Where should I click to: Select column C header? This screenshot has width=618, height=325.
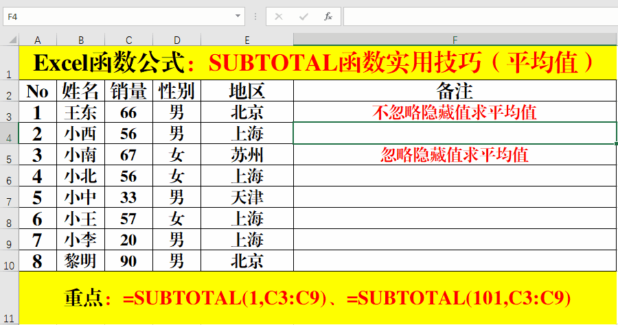129,40
